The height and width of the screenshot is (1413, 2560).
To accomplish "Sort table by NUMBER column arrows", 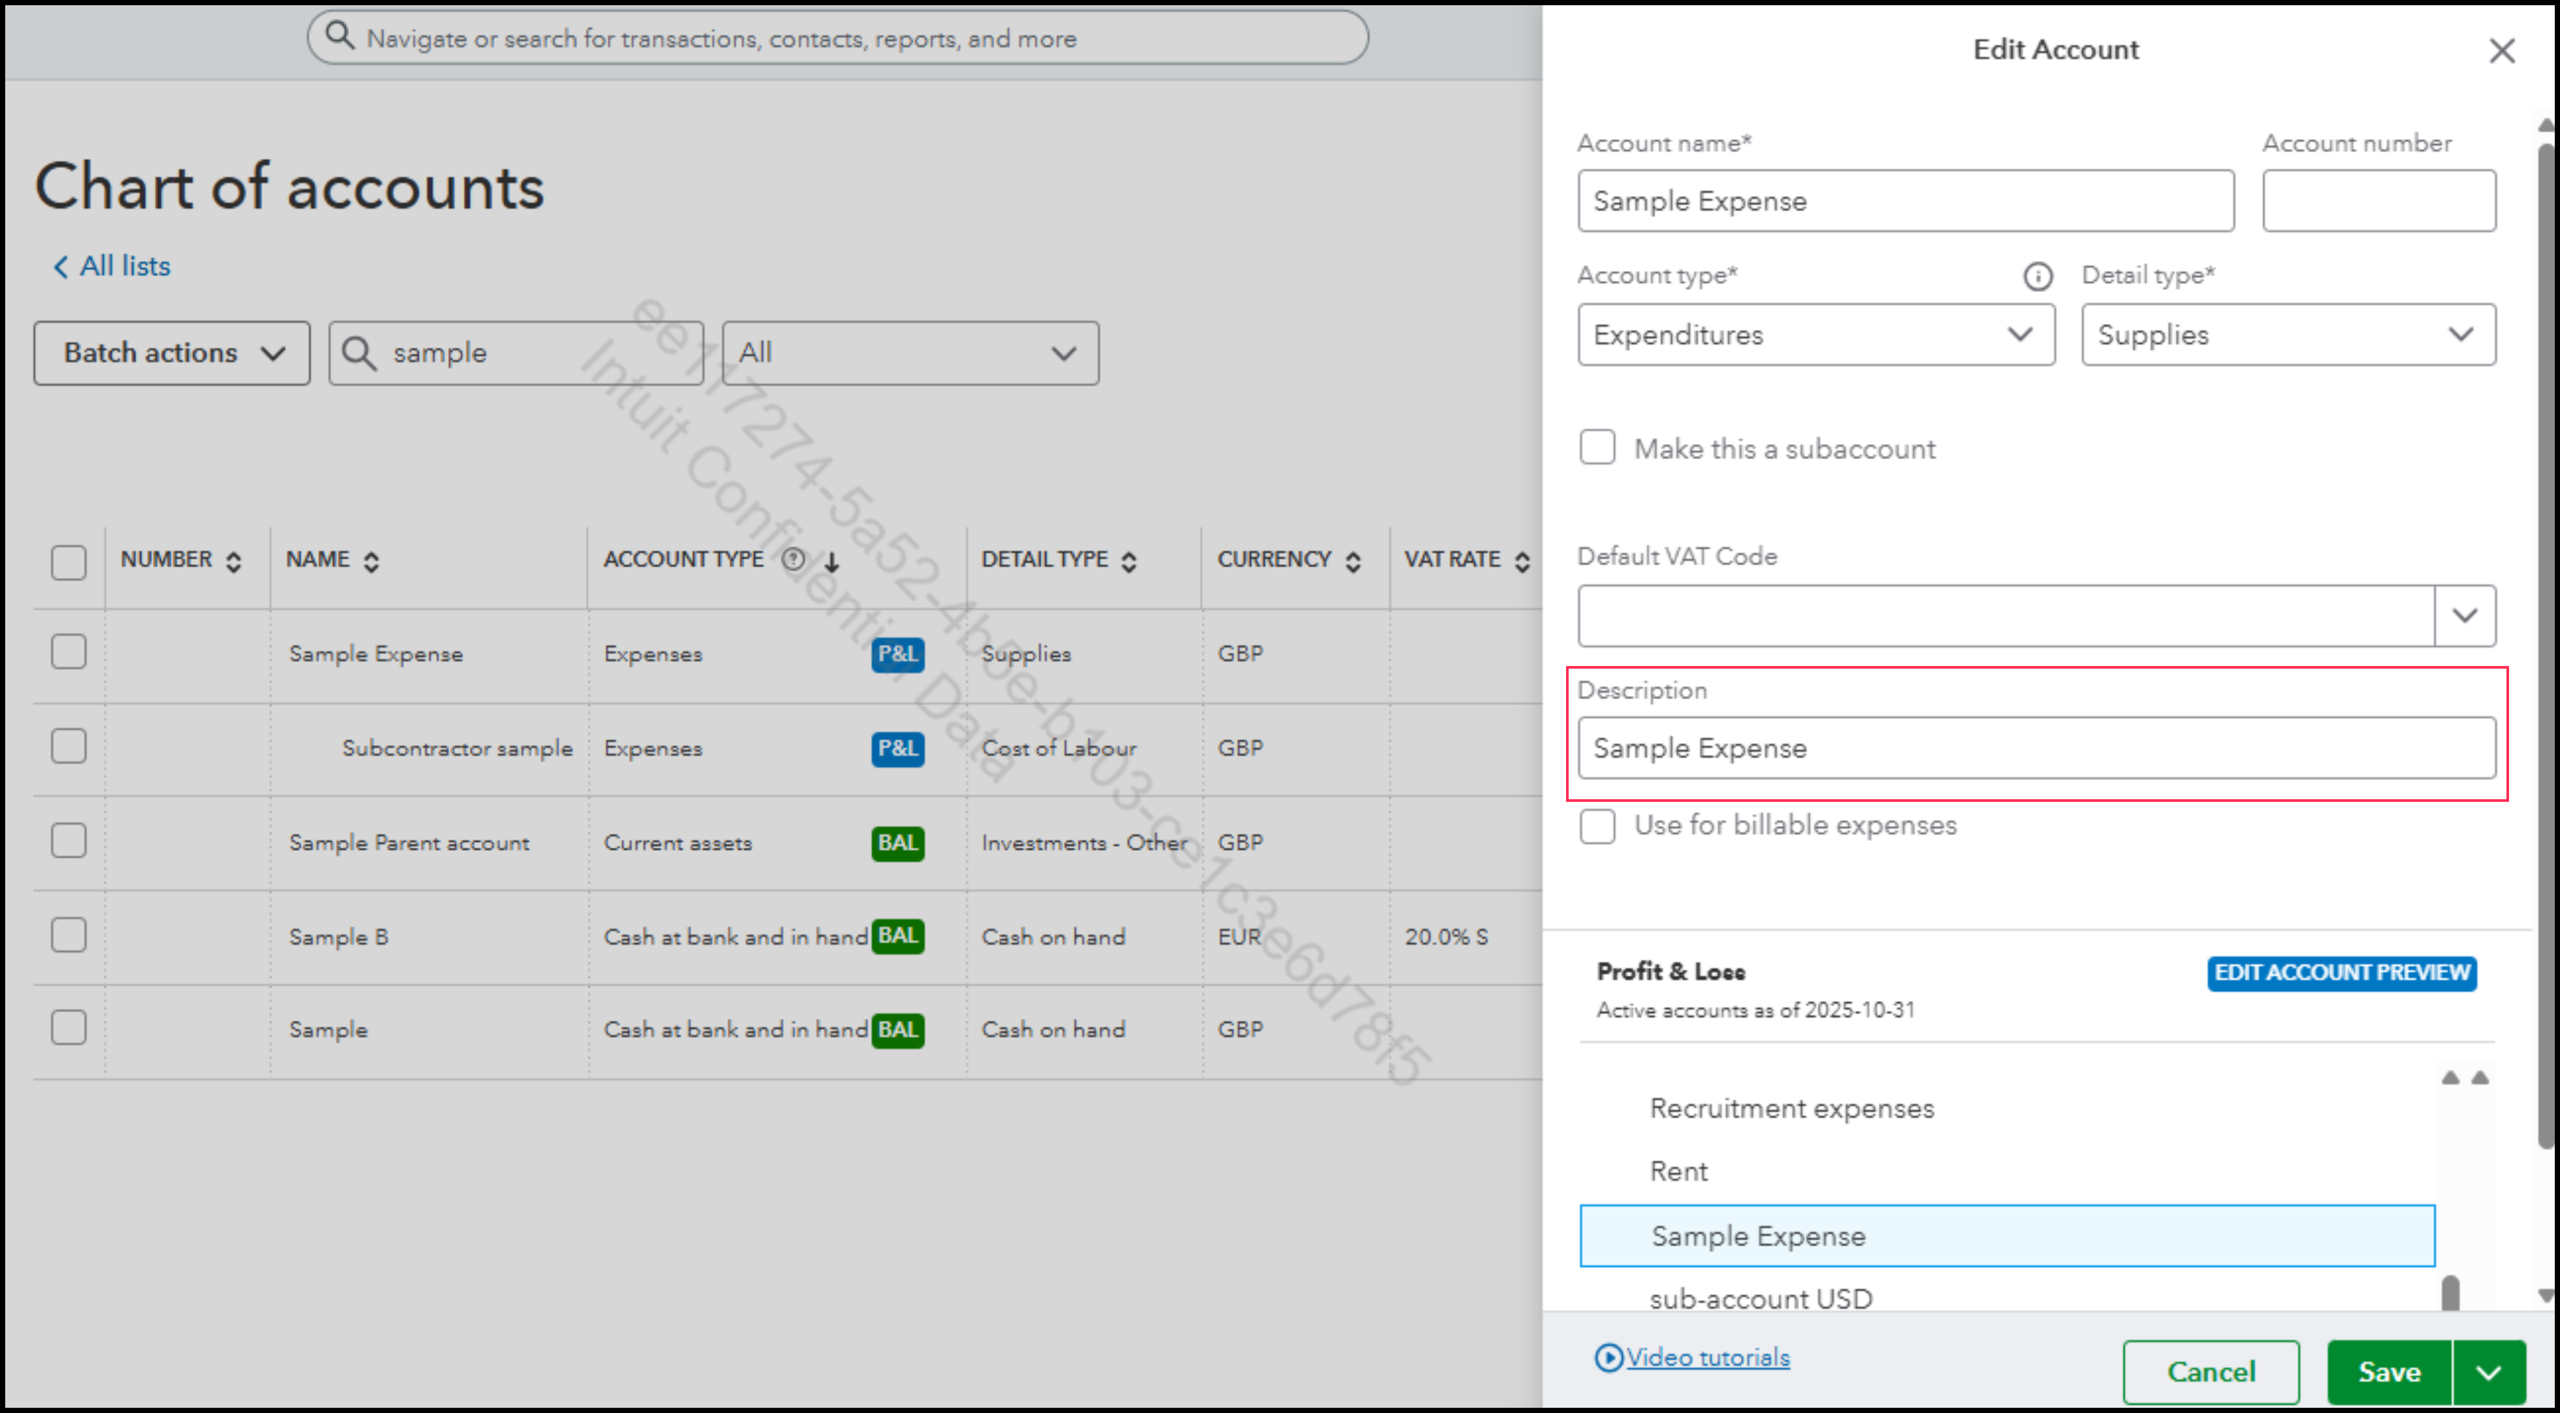I will (x=234, y=562).
